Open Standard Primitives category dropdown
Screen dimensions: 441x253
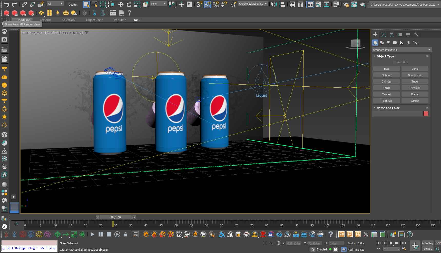[402, 50]
